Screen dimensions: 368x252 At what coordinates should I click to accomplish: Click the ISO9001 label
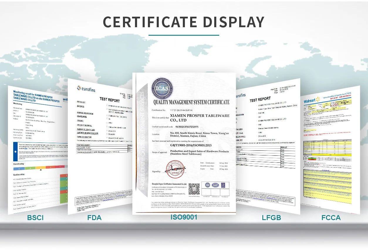184,217
